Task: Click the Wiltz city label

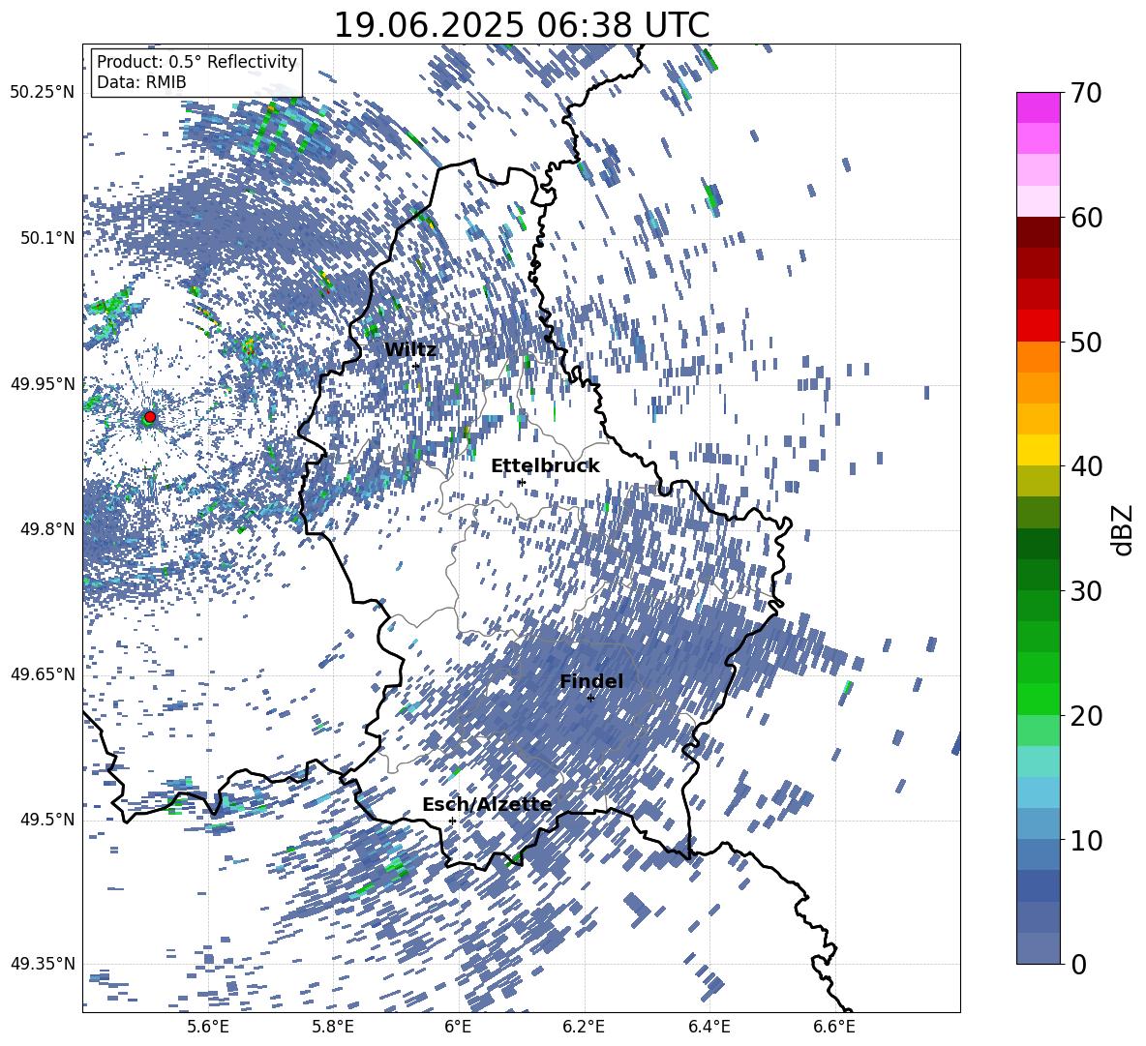Action: 410,350
